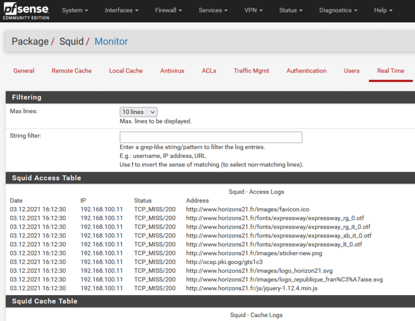Viewport: 415px width, 321px height.
Task: Open the Firewall navigation menu
Action: pos(169,10)
